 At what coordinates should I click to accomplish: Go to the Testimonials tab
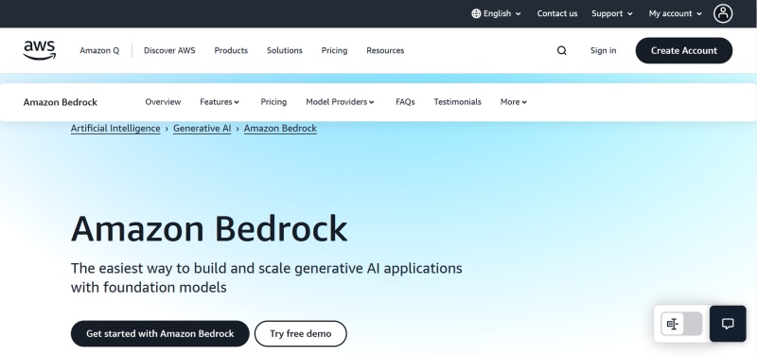pyautogui.click(x=457, y=102)
